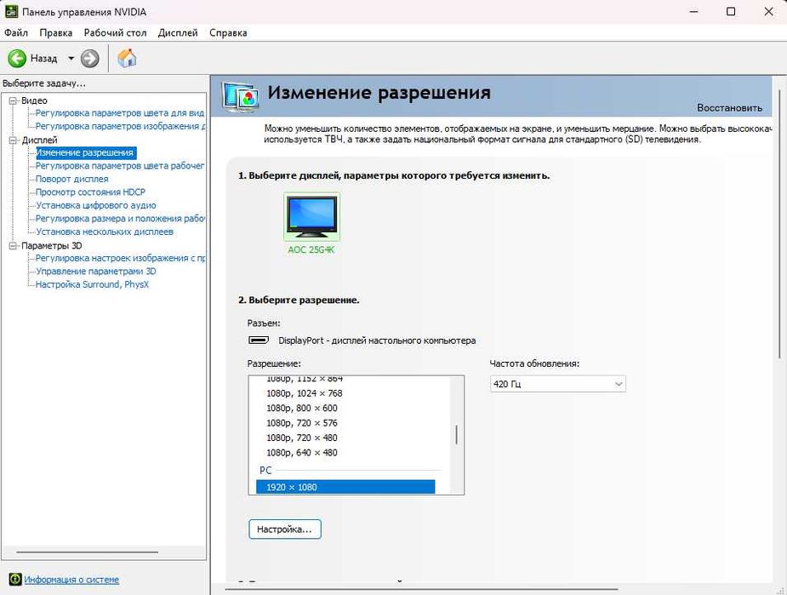Open the Частота обновления 420 Гц dropdown
Image resolution: width=787 pixels, height=595 pixels.
[x=557, y=384]
